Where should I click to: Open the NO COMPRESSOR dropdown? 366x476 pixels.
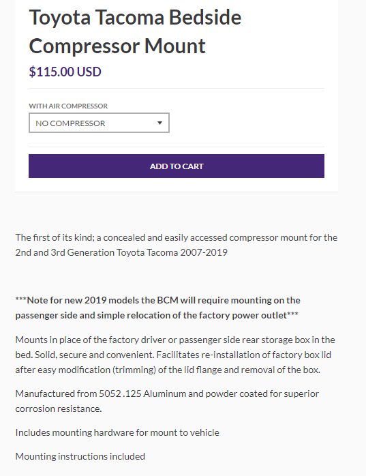[x=99, y=123]
